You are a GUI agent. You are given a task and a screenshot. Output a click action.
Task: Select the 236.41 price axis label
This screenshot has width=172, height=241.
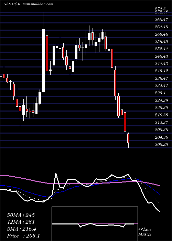click(x=161, y=78)
